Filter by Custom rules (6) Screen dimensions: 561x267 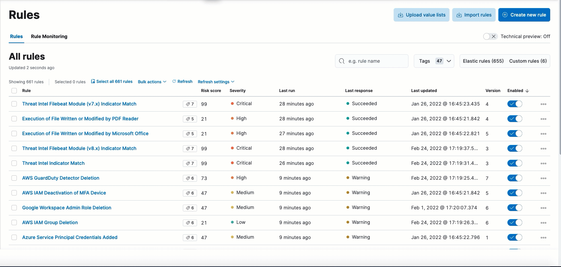pyautogui.click(x=528, y=61)
